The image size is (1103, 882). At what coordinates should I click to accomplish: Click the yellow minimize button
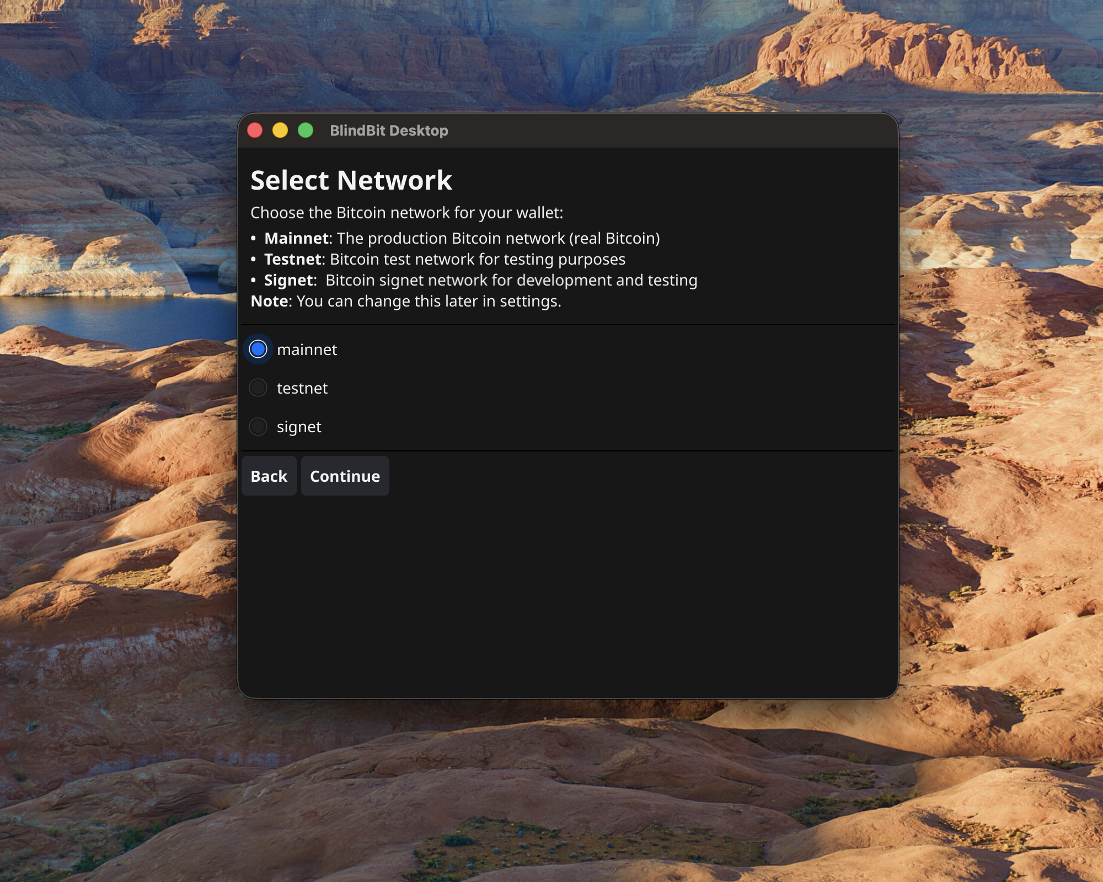click(280, 130)
